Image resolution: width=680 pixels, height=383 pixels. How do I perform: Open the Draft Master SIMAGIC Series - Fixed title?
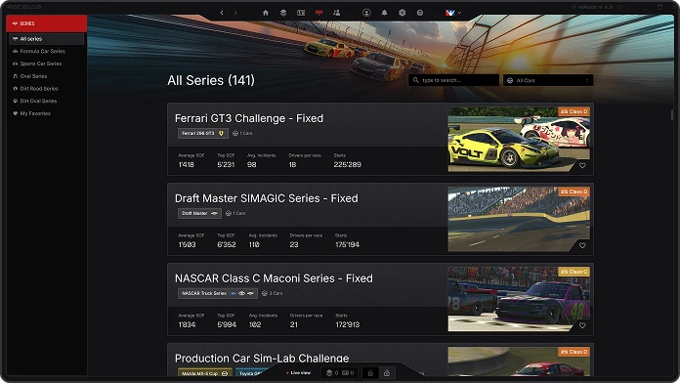tap(267, 198)
